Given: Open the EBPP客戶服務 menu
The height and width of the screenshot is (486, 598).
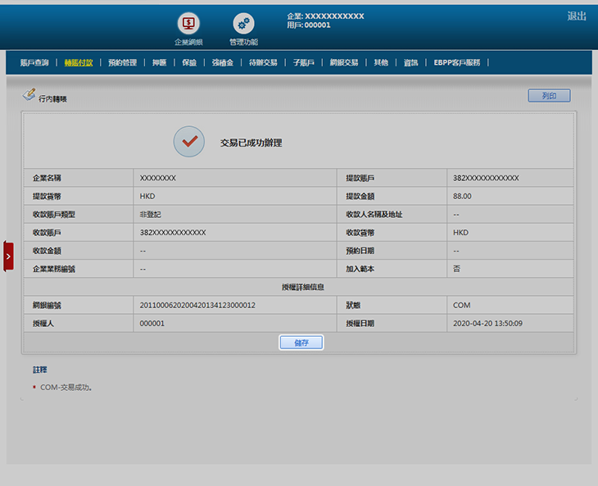Looking at the screenshot, I should 457,62.
